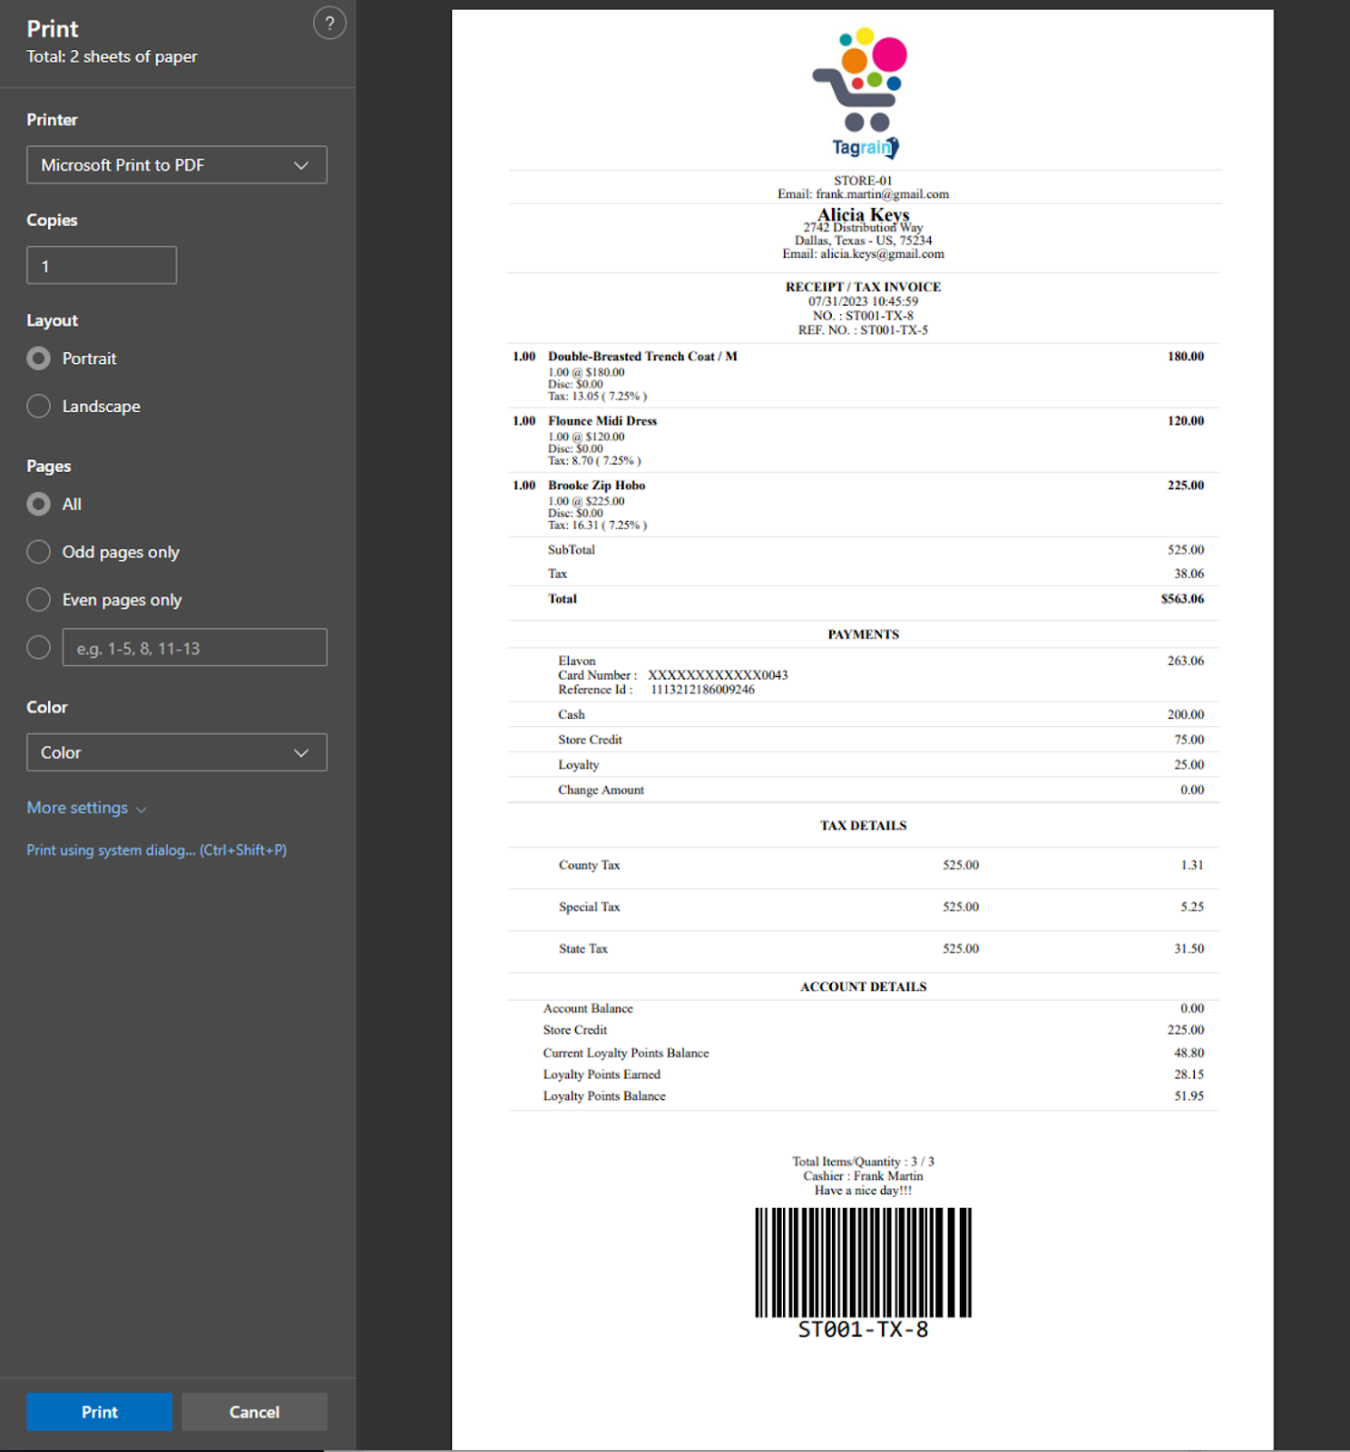Screen dimensions: 1350x1452
Task: Click Alicia Keys customer name on receipt
Action: click(863, 214)
